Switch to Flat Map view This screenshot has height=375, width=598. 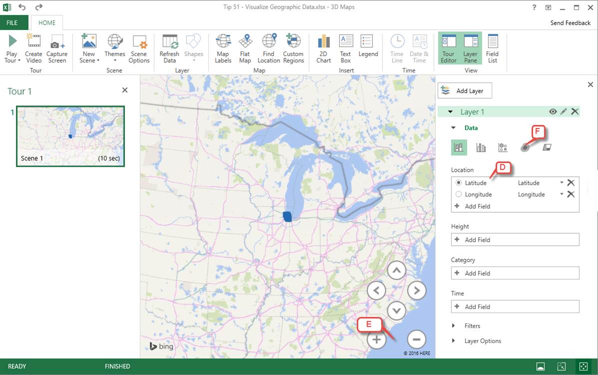(245, 43)
